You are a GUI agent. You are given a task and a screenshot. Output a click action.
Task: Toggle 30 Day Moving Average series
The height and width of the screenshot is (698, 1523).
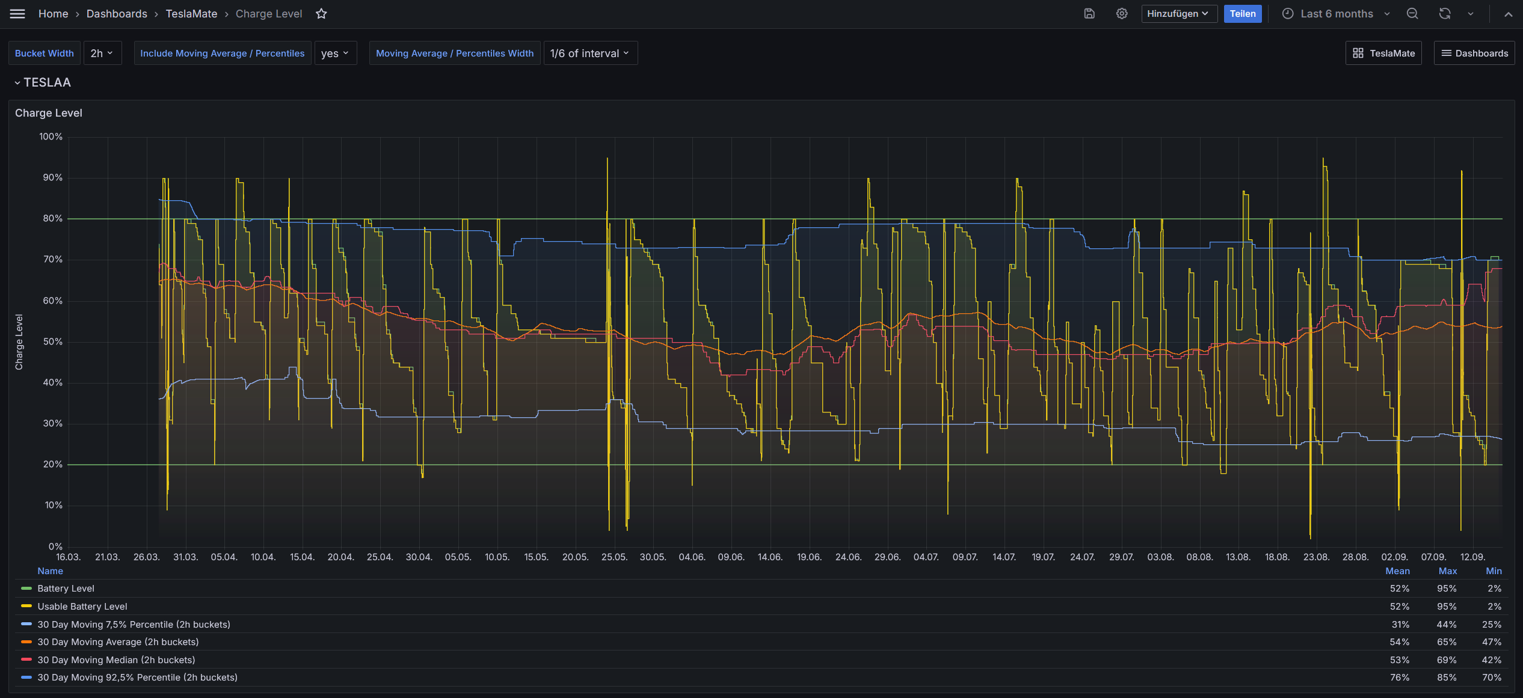coord(118,642)
